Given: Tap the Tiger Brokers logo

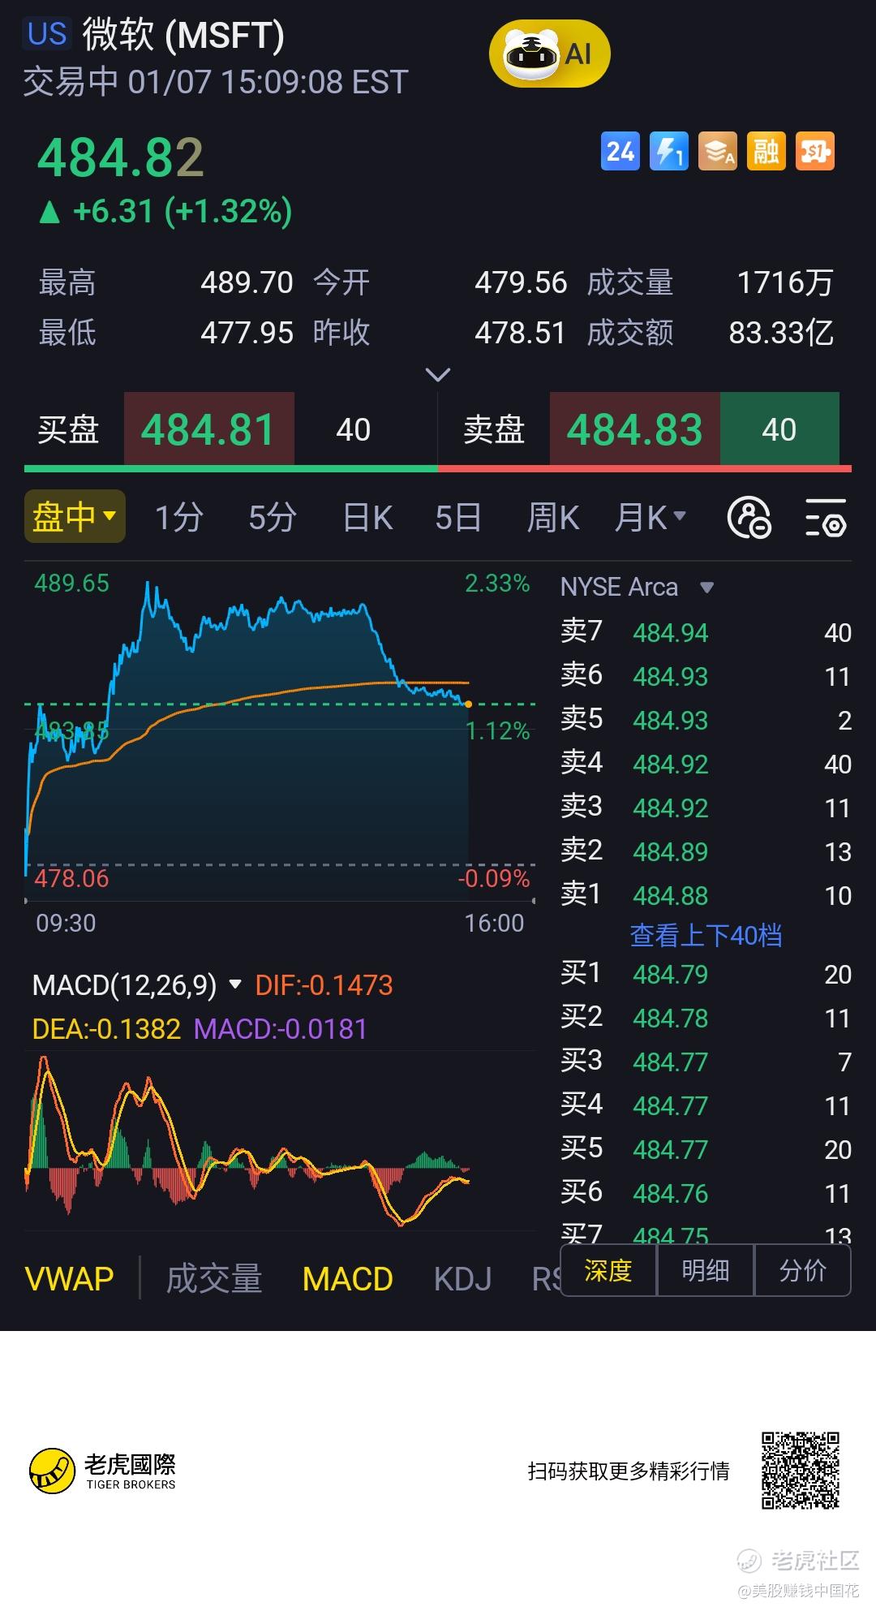Looking at the screenshot, I should coord(103,1471).
